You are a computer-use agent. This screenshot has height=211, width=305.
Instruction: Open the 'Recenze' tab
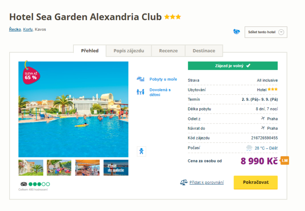(x=168, y=51)
